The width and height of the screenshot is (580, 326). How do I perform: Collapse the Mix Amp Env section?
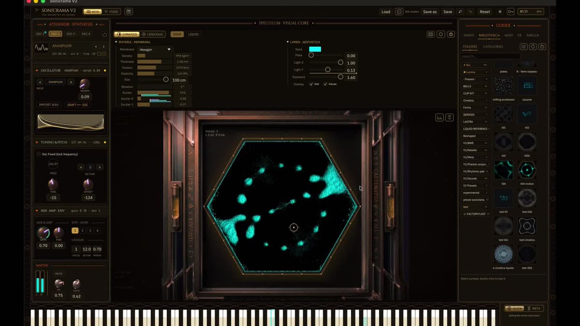(x=37, y=211)
